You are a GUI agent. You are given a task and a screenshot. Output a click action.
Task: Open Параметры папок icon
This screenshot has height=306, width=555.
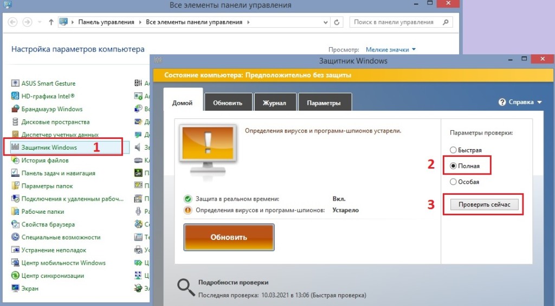pyautogui.click(x=15, y=186)
